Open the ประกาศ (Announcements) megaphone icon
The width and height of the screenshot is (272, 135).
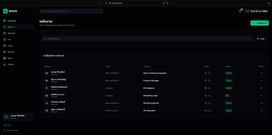(5, 52)
